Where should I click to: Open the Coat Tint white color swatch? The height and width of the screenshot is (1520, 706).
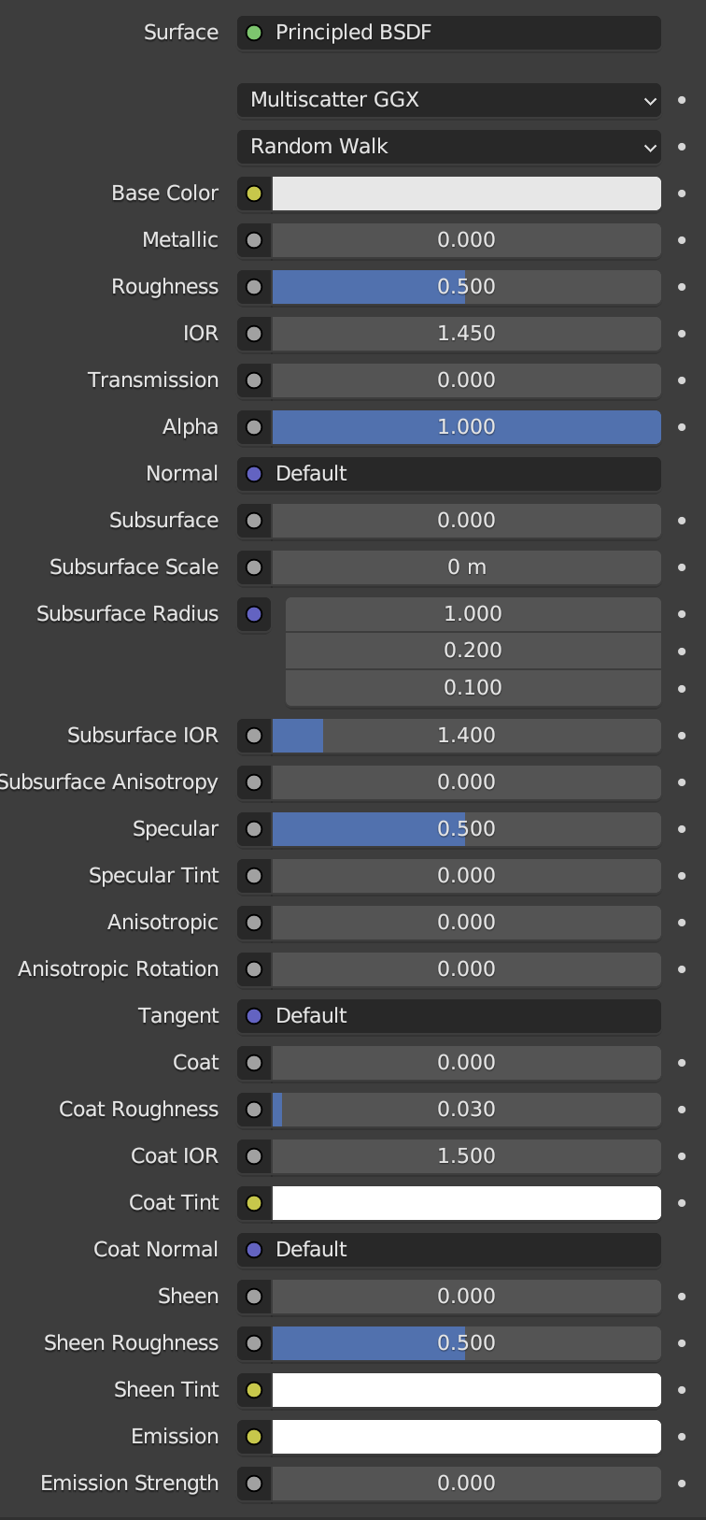[x=467, y=1203]
